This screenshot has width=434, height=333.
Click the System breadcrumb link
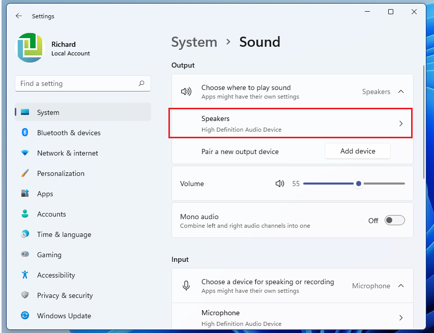(x=194, y=42)
